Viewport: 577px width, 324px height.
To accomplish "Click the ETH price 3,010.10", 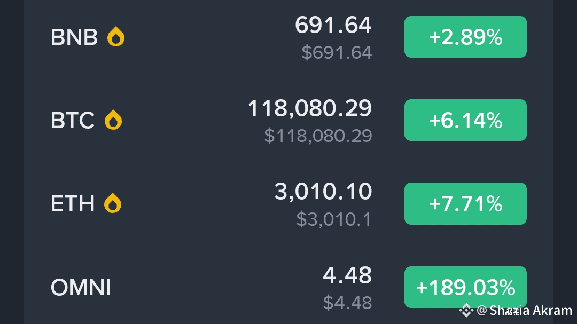I will point(323,192).
